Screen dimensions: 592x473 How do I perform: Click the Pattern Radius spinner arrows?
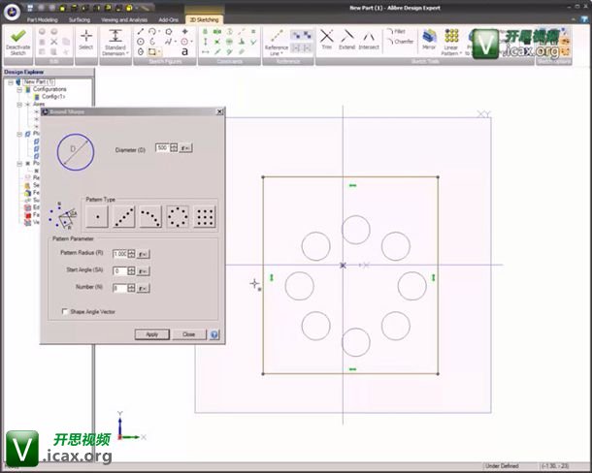(x=131, y=254)
